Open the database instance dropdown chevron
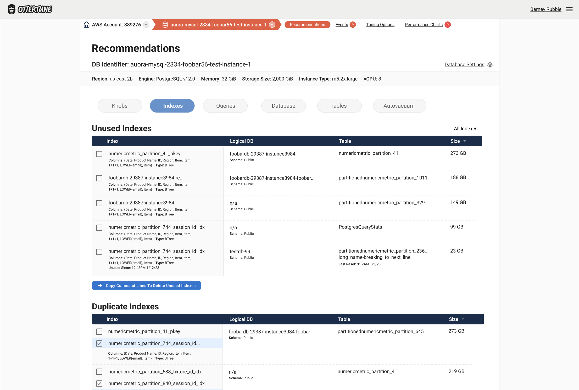The height and width of the screenshot is (390, 579). tap(272, 25)
